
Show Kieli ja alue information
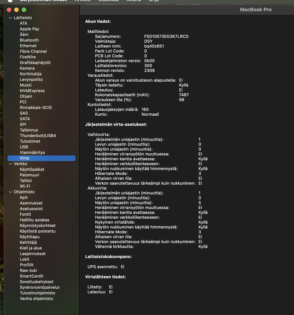31,248
